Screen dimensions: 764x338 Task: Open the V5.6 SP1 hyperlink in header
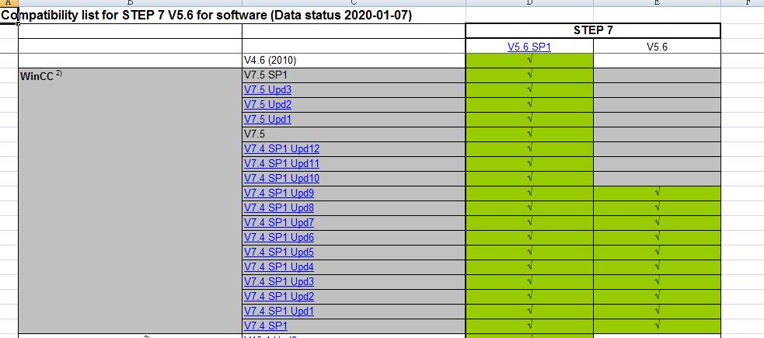tap(529, 47)
